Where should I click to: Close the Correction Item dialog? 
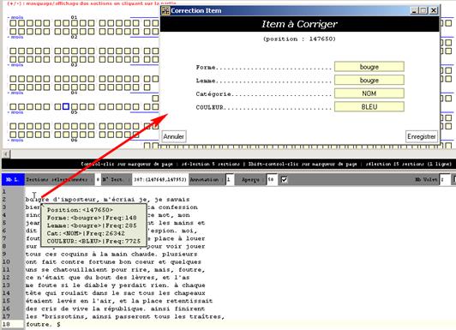[x=434, y=10]
